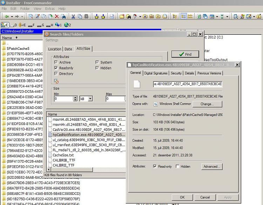263x205 pixels.
Task: Switch to drive C button
Action: 5,25
